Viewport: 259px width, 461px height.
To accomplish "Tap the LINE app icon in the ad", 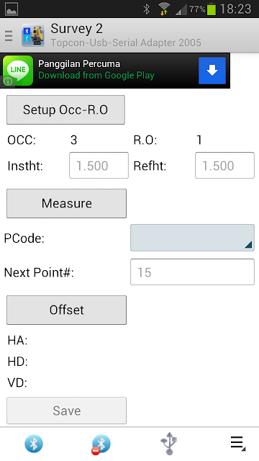I will coord(18,71).
